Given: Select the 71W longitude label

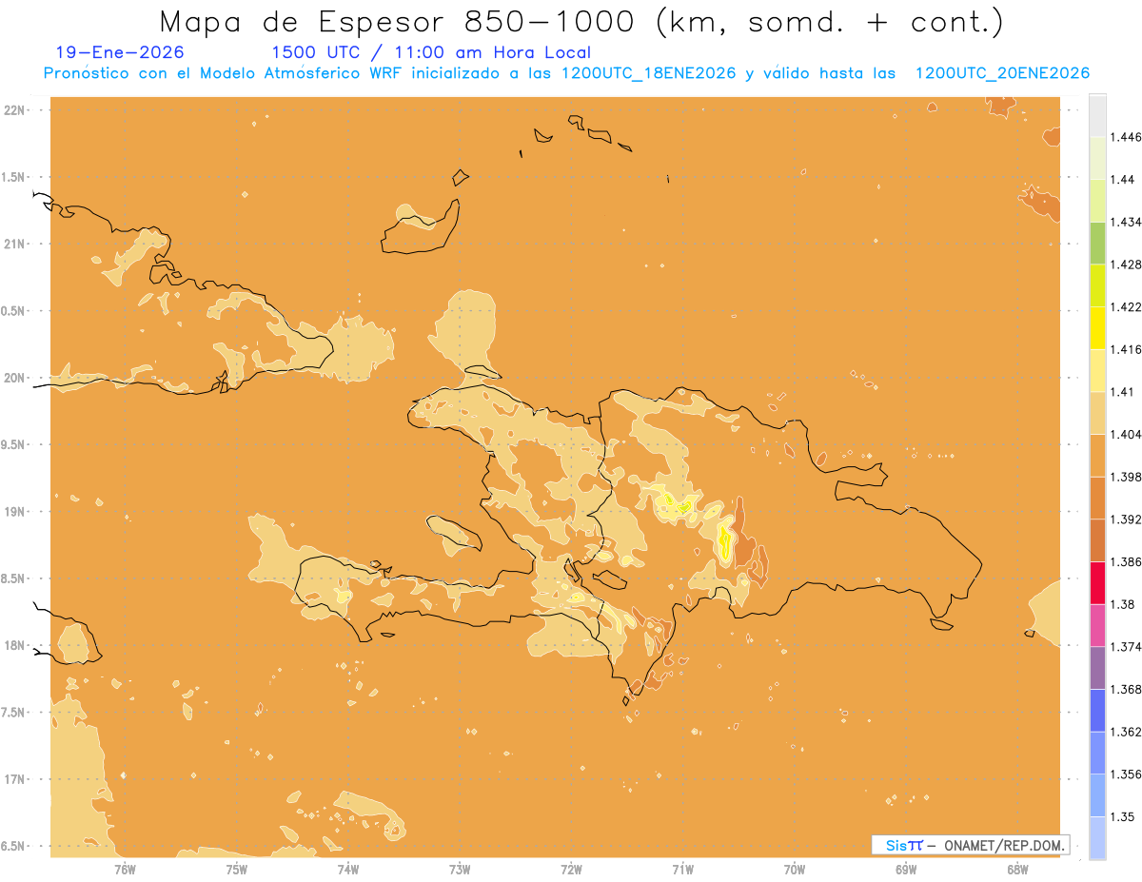Looking at the screenshot, I should tap(682, 870).
